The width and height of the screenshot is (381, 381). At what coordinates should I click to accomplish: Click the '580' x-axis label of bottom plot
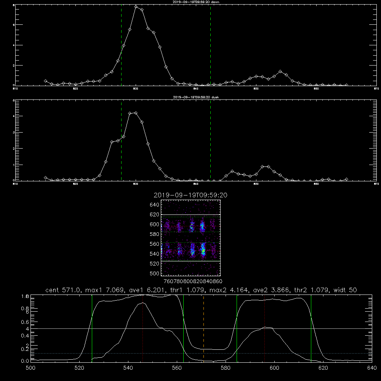(x=226, y=368)
